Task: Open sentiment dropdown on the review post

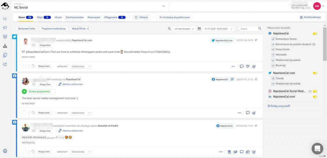Action: tap(81, 113)
